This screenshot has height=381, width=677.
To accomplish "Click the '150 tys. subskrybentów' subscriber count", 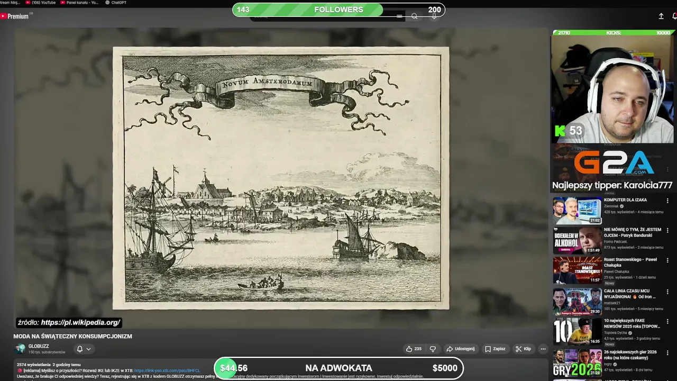I will pos(47,352).
